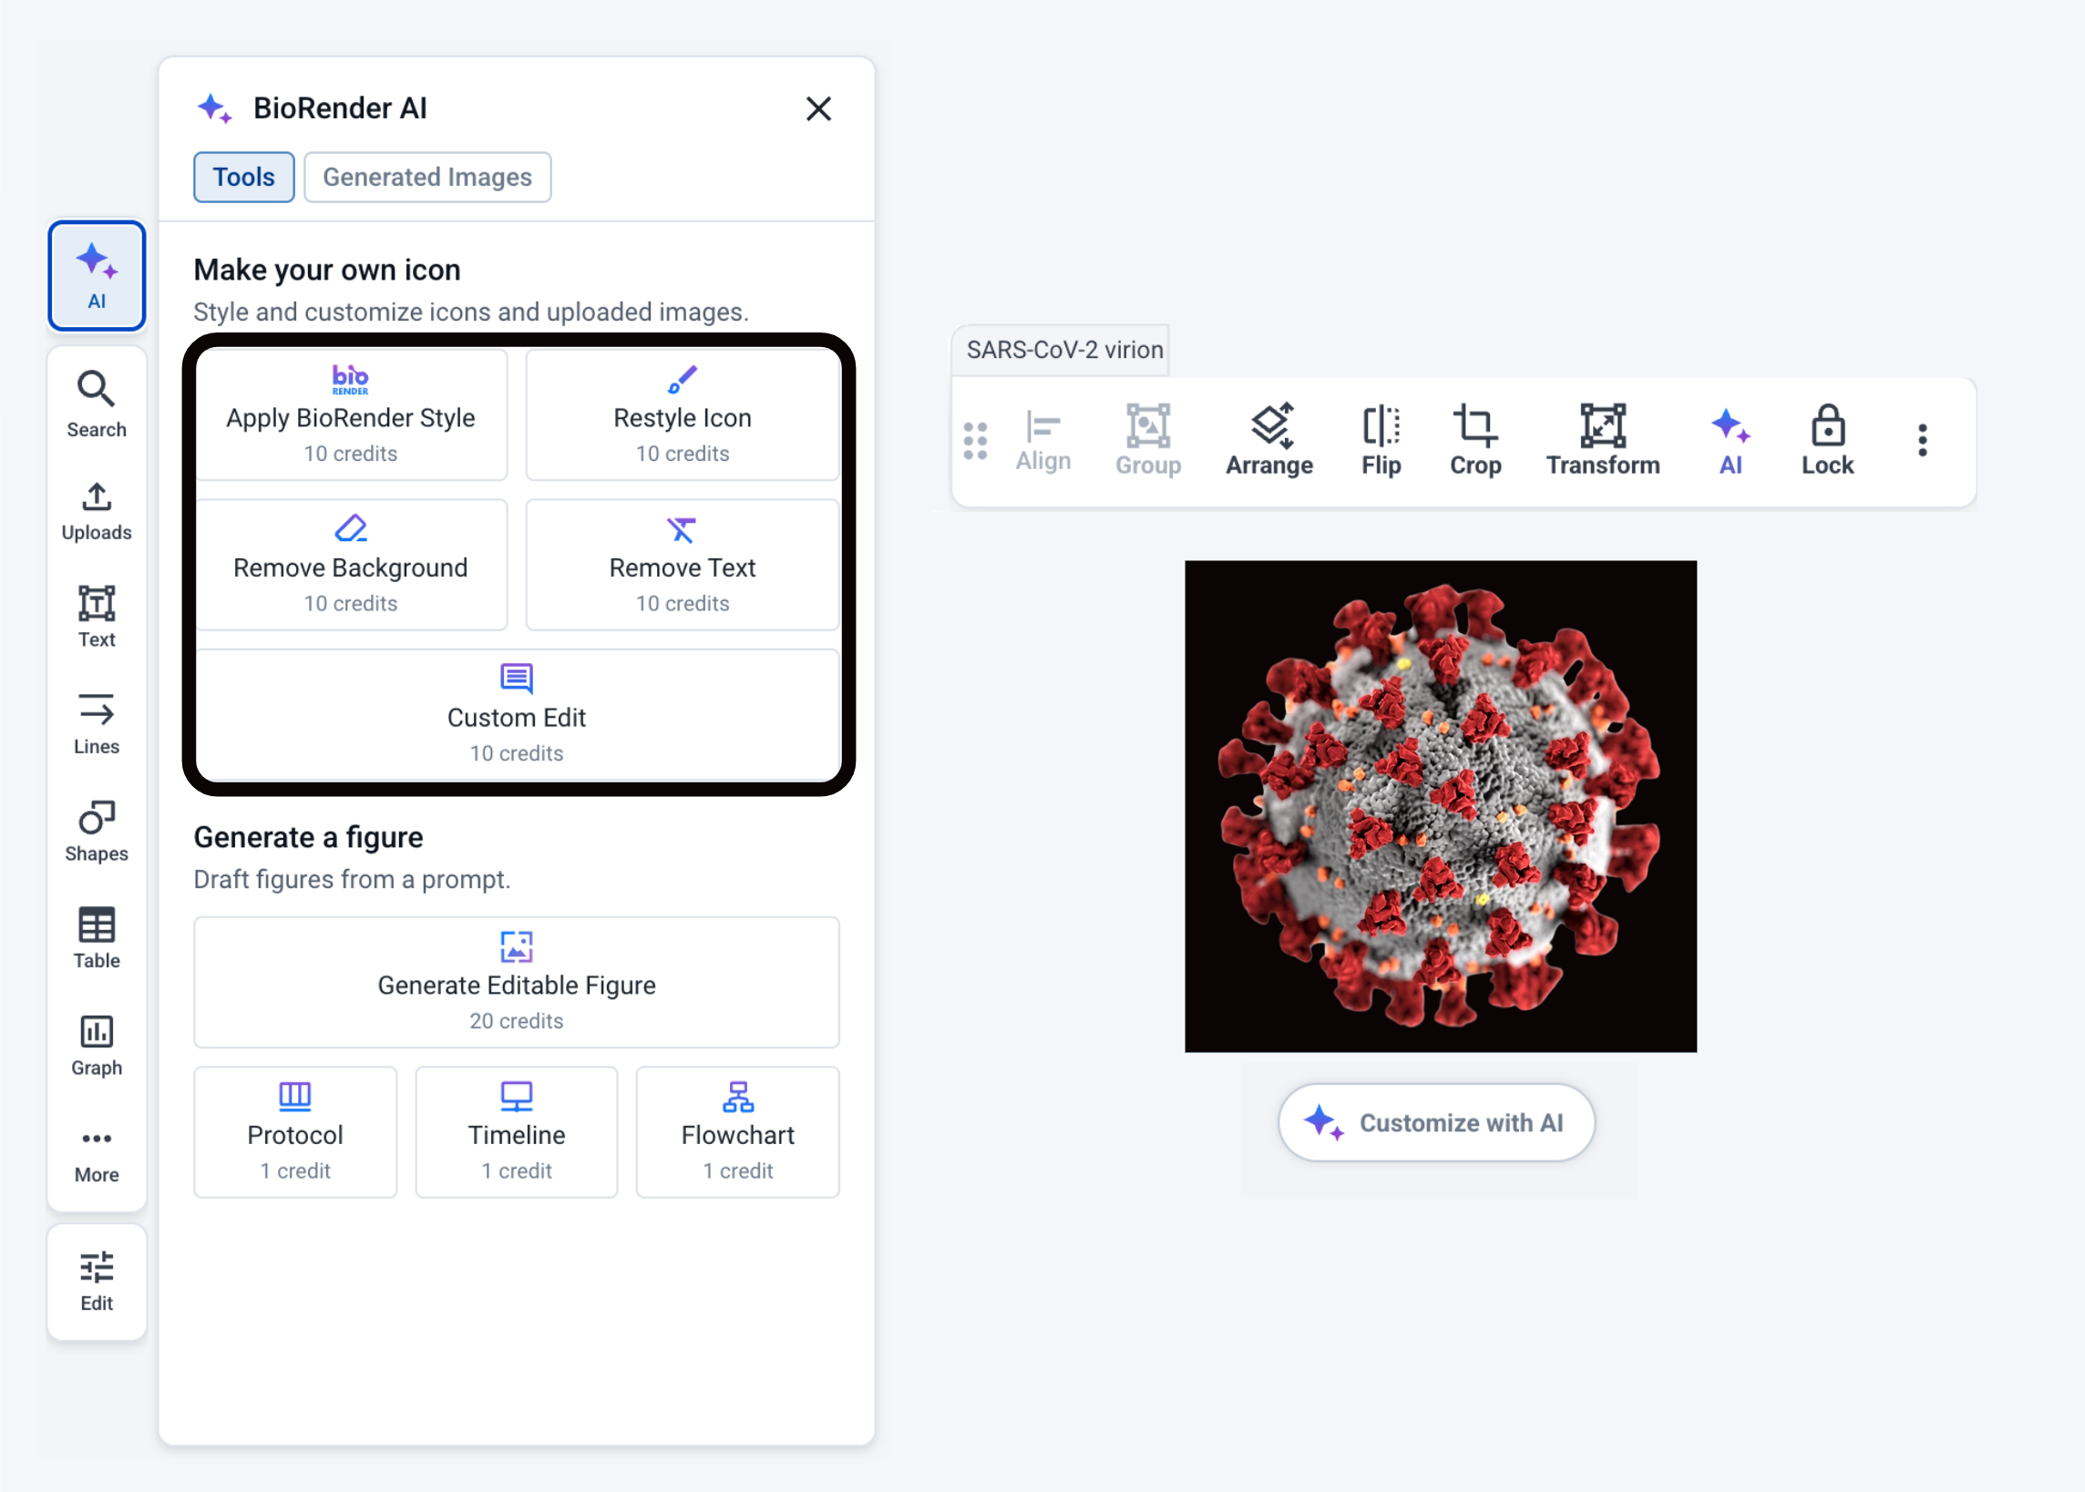Screen dimensions: 2085x1492
Task: Open the Shapes panel
Action: 97,832
